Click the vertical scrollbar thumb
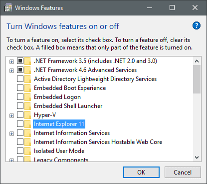Screen dimensions: 207x184 coord(197,79)
